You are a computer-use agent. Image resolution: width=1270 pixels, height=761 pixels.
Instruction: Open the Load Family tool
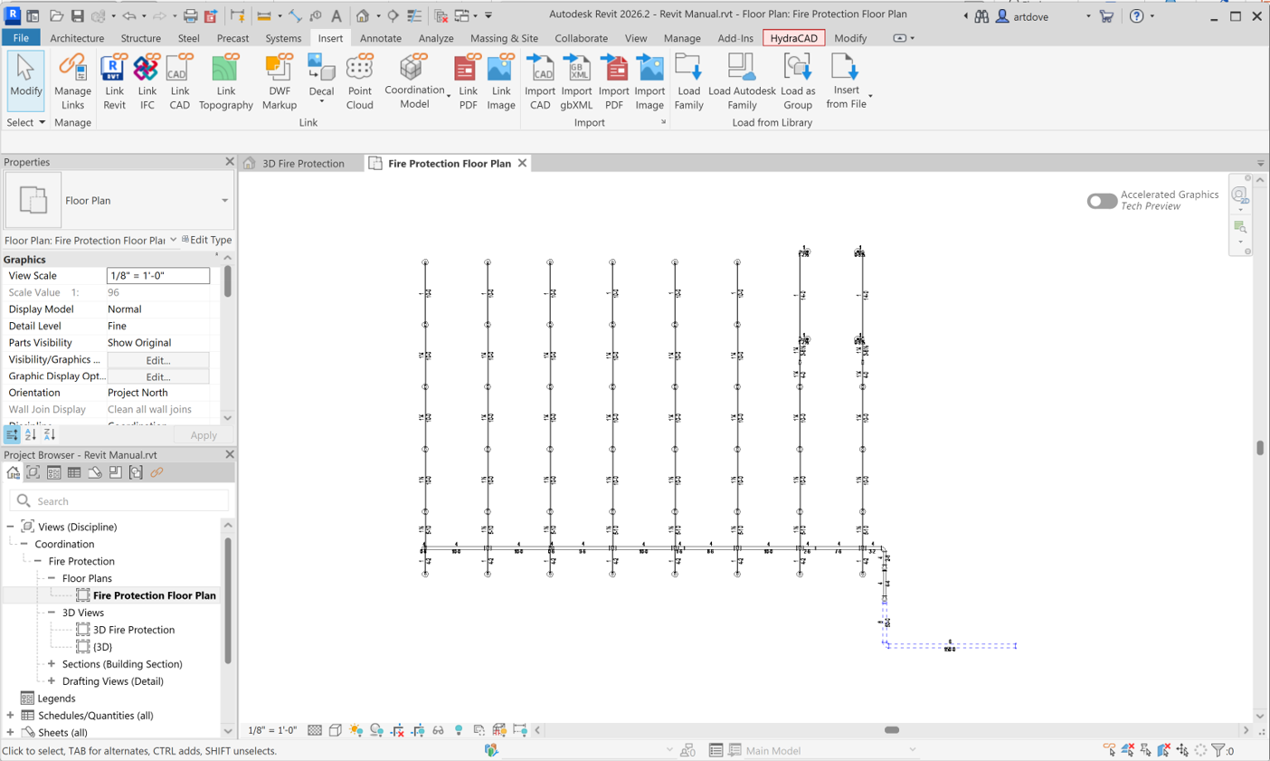click(x=688, y=81)
